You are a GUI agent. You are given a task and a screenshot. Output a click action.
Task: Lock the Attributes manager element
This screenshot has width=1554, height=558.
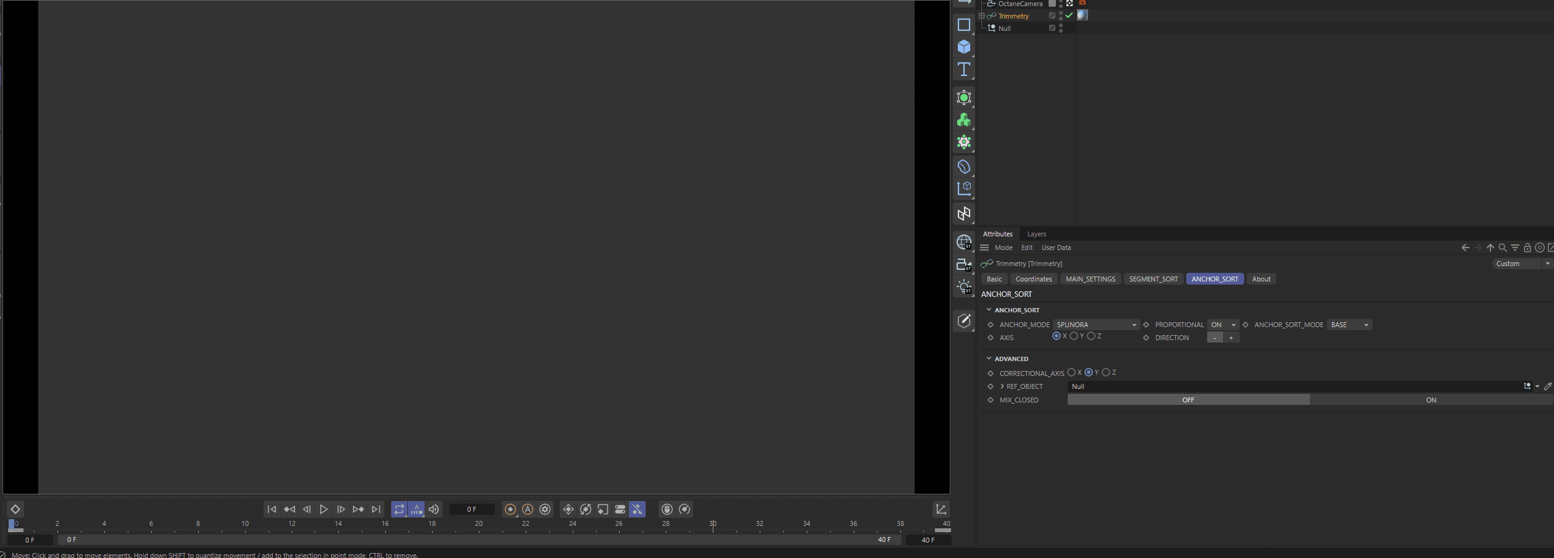point(1527,248)
